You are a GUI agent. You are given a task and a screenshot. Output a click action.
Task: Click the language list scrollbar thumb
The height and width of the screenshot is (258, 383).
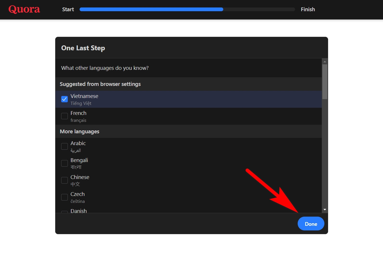coord(325,82)
